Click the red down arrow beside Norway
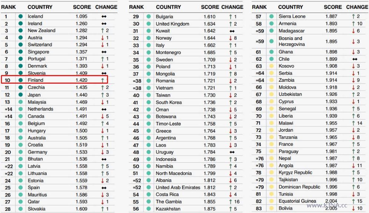Image resolution: width=369 pixels, height=213 pixels. tap(230, 38)
